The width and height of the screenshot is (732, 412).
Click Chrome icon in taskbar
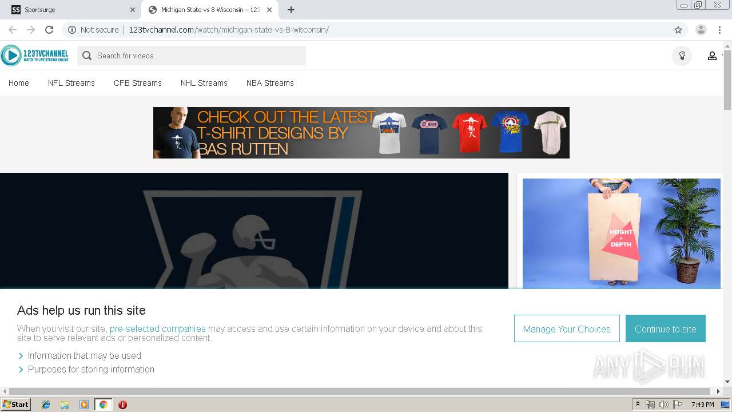click(104, 405)
